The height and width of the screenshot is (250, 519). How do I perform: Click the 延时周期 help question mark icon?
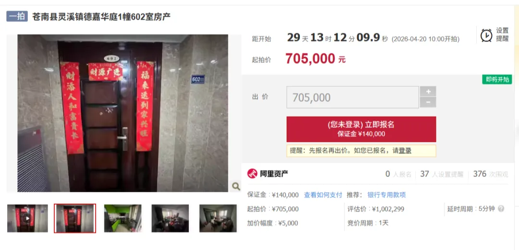[x=501, y=209]
